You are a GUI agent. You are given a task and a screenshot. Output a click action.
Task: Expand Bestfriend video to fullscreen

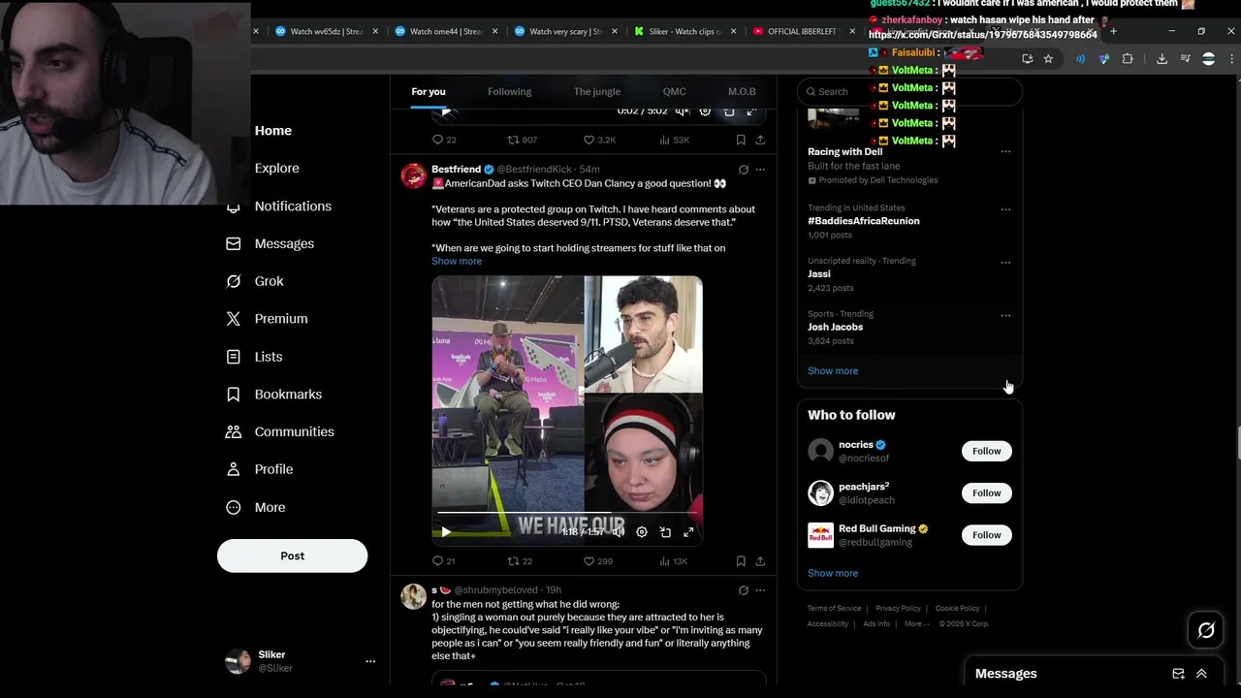click(688, 532)
